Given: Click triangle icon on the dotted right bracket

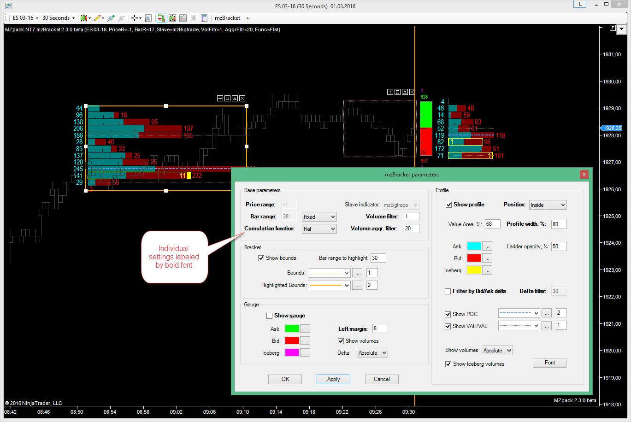Looking at the screenshot, I should pyautogui.click(x=405, y=92).
